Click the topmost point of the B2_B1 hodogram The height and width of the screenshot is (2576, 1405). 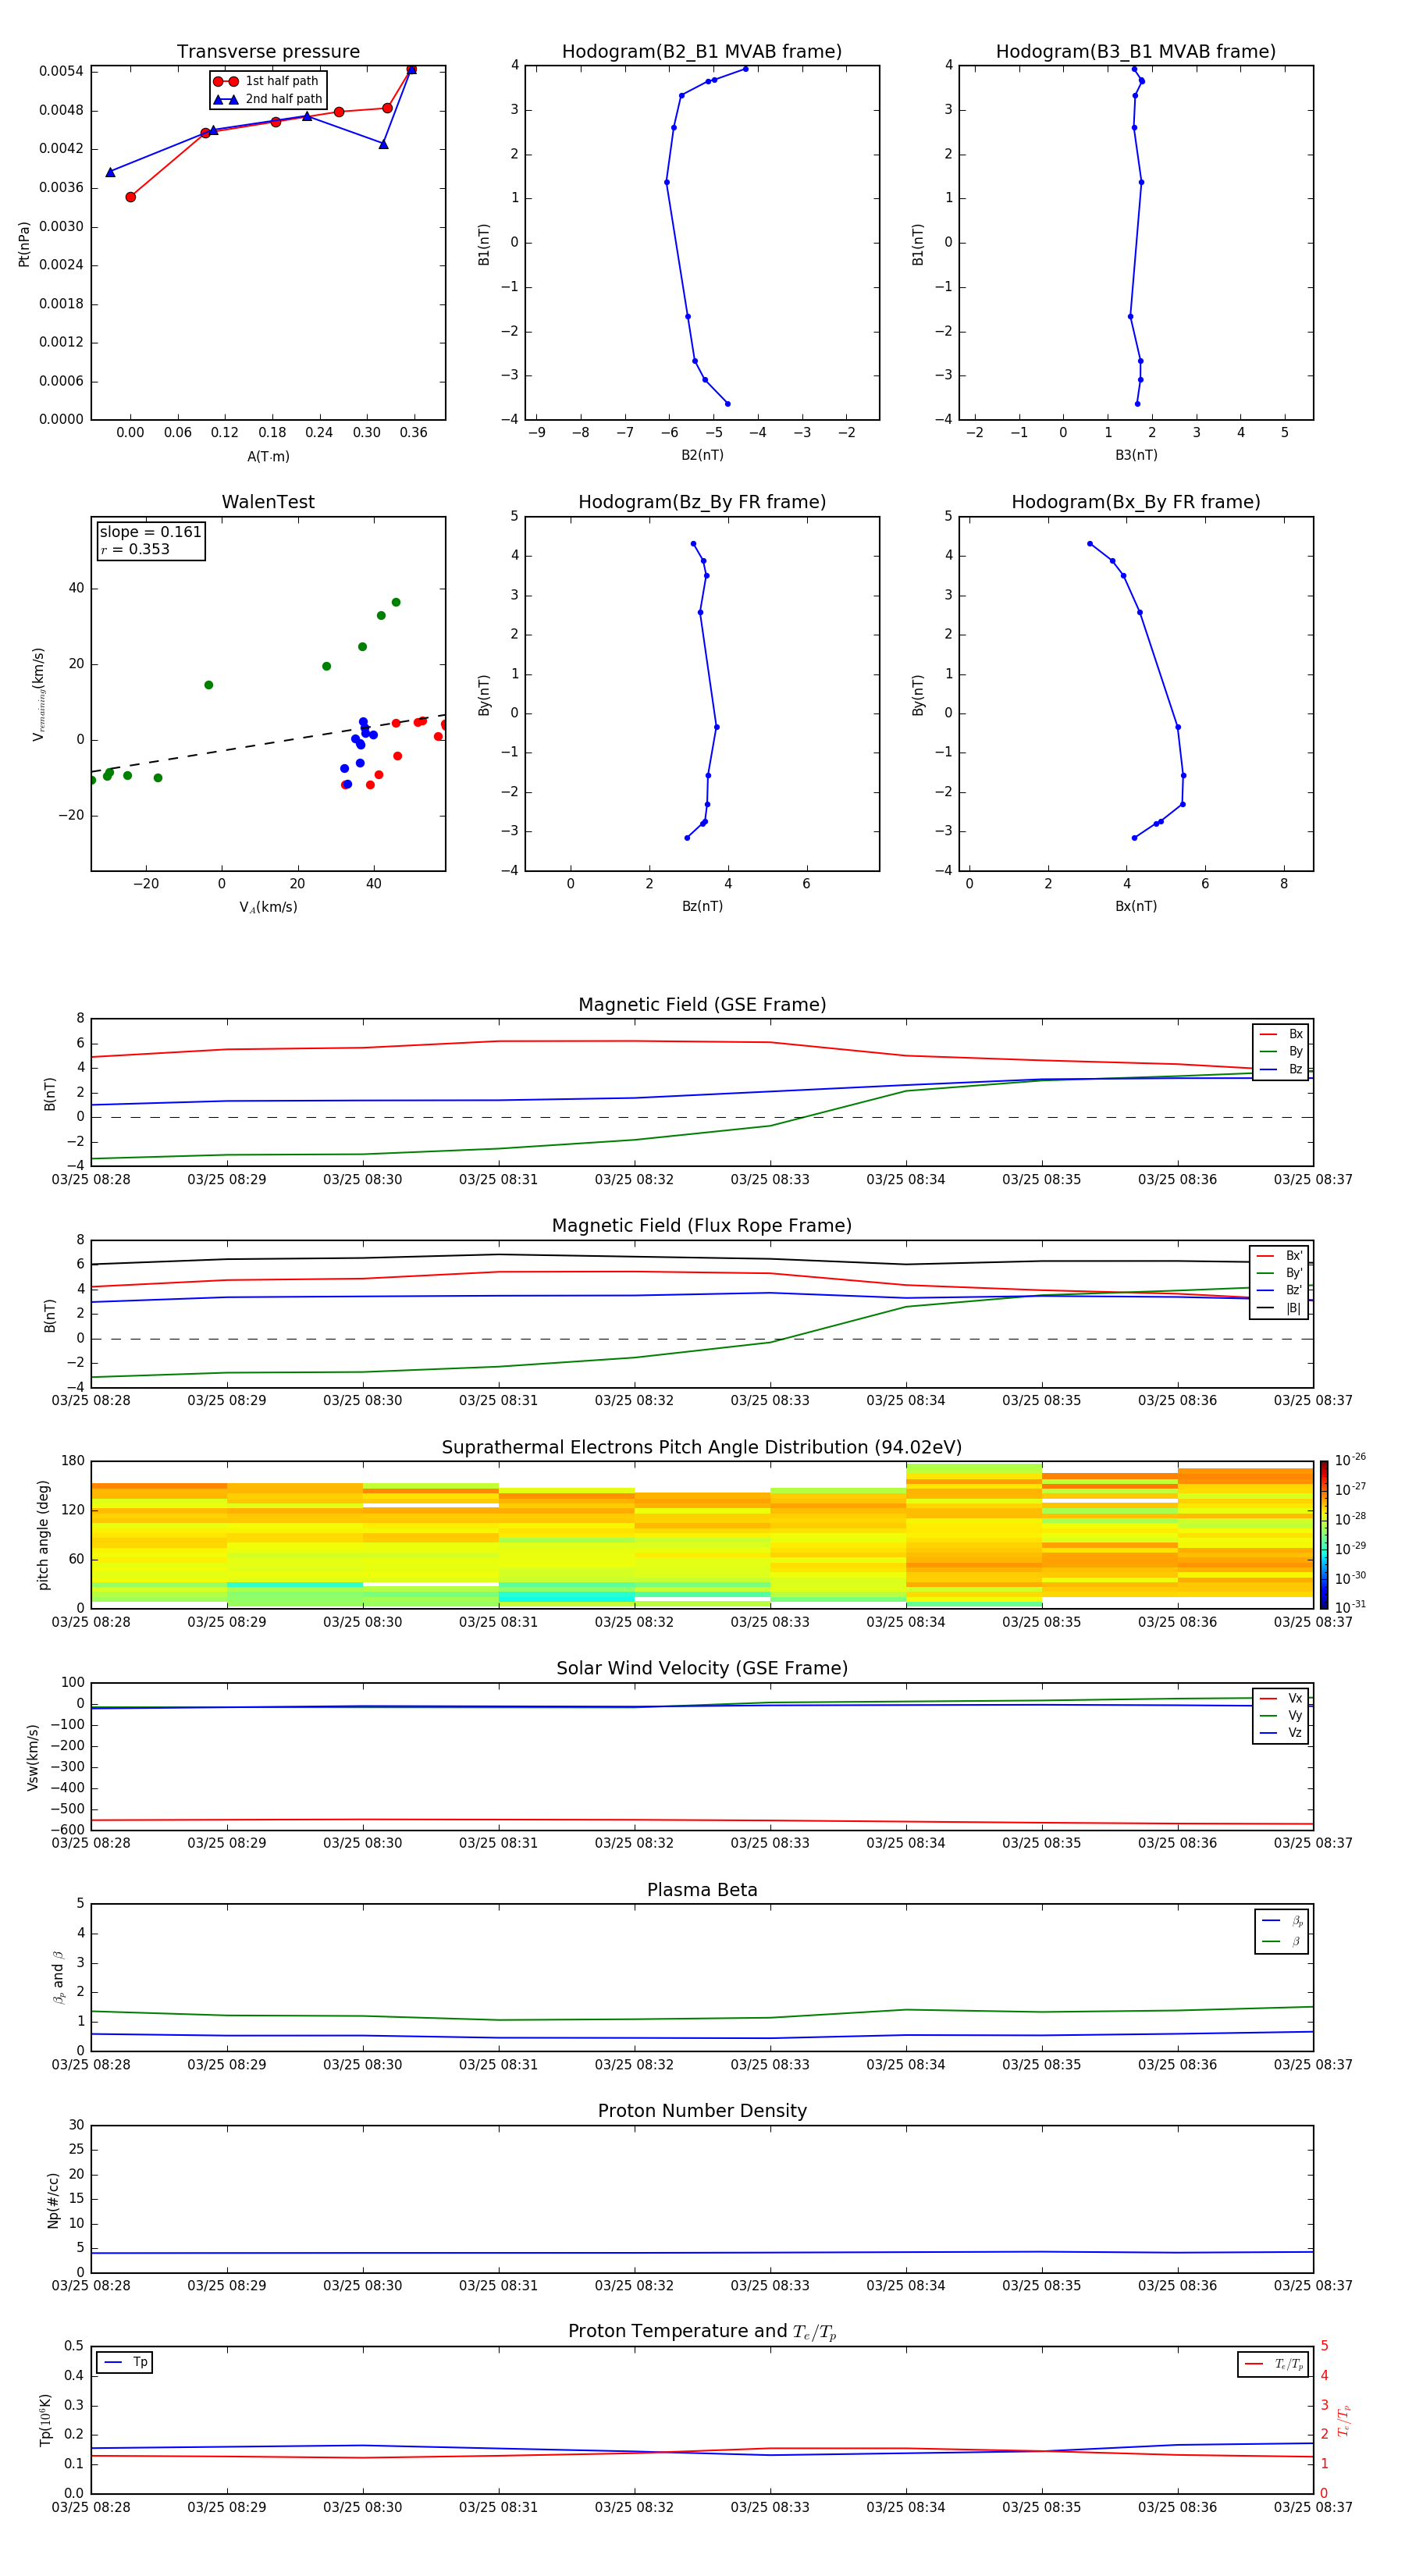[x=745, y=69]
